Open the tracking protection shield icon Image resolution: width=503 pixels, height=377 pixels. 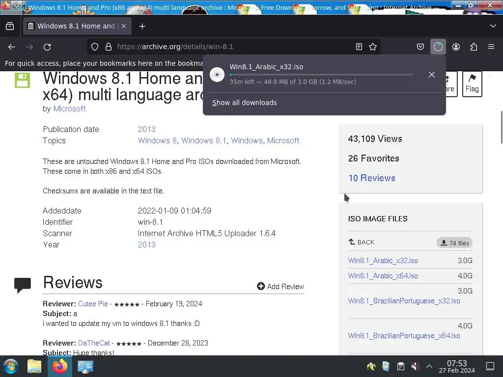pos(95,47)
